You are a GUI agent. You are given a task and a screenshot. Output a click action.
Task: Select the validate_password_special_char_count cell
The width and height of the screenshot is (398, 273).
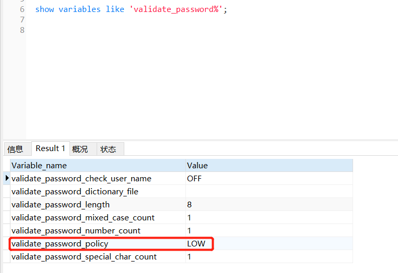[x=98, y=257]
